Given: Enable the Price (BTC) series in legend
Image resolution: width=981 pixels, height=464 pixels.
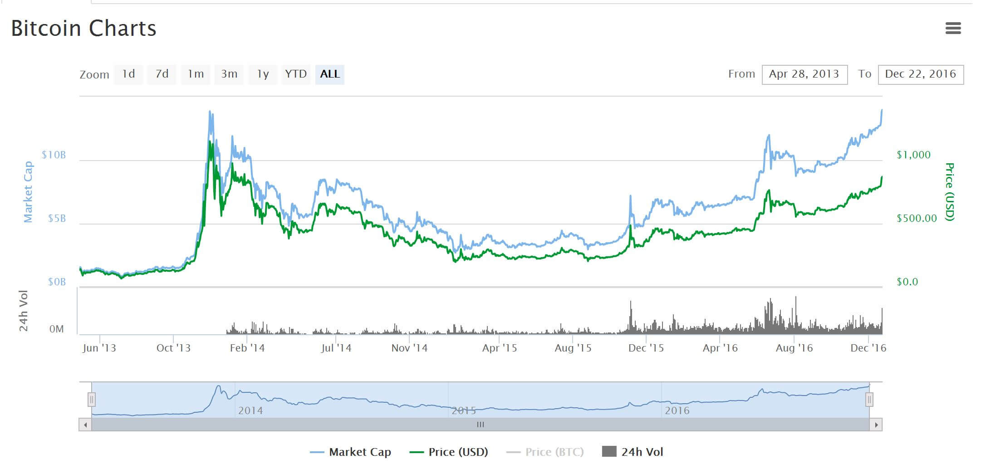Looking at the screenshot, I should 545,452.
